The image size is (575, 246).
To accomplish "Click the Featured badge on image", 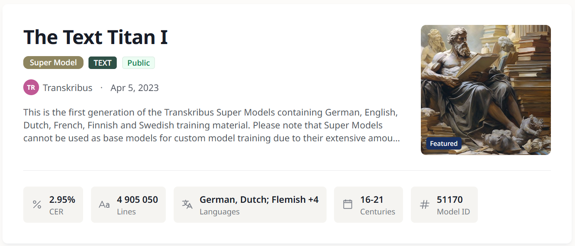I will pos(444,144).
